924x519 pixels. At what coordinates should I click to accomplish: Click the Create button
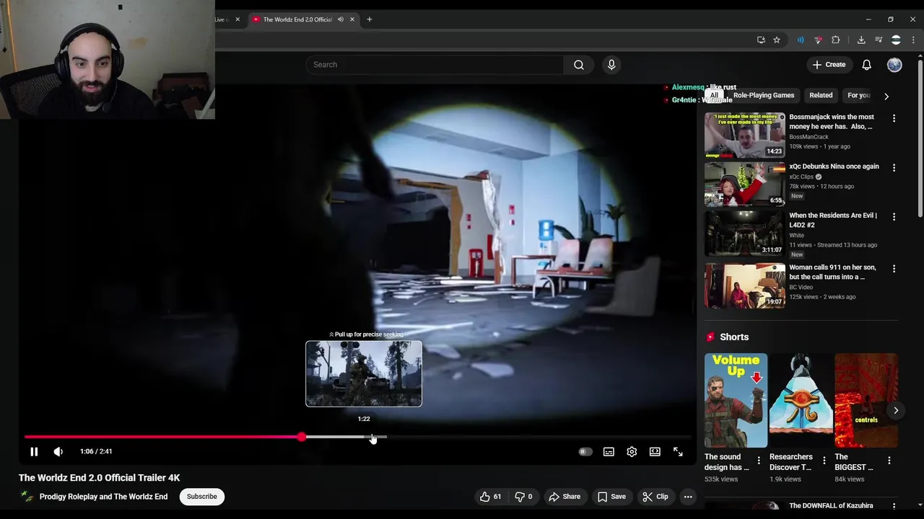click(x=829, y=65)
